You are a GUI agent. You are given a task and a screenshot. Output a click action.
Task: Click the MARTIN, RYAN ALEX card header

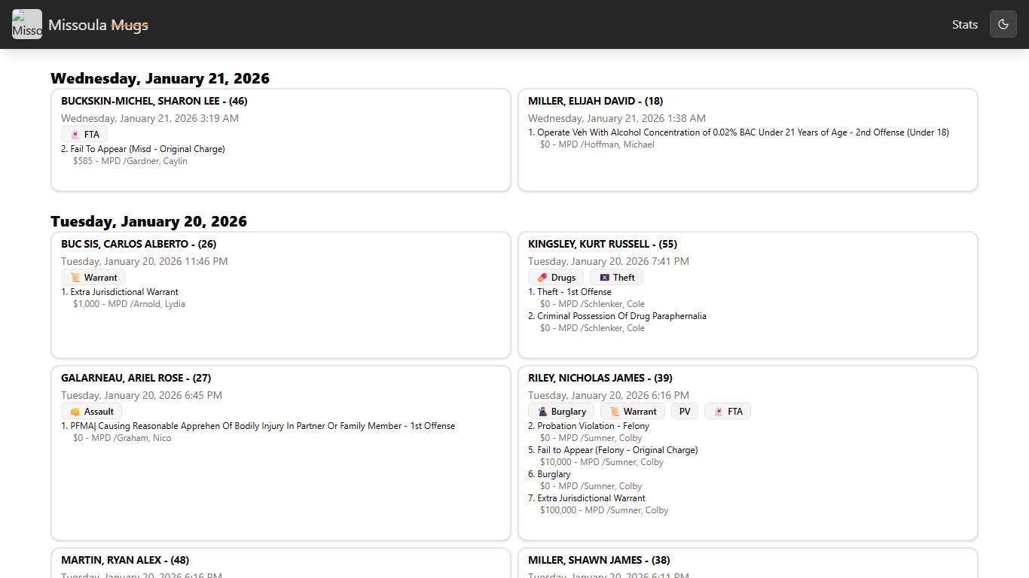(125, 560)
